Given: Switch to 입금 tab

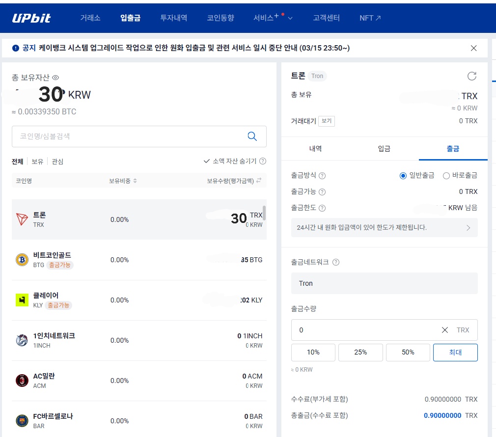Looking at the screenshot, I should [385, 149].
